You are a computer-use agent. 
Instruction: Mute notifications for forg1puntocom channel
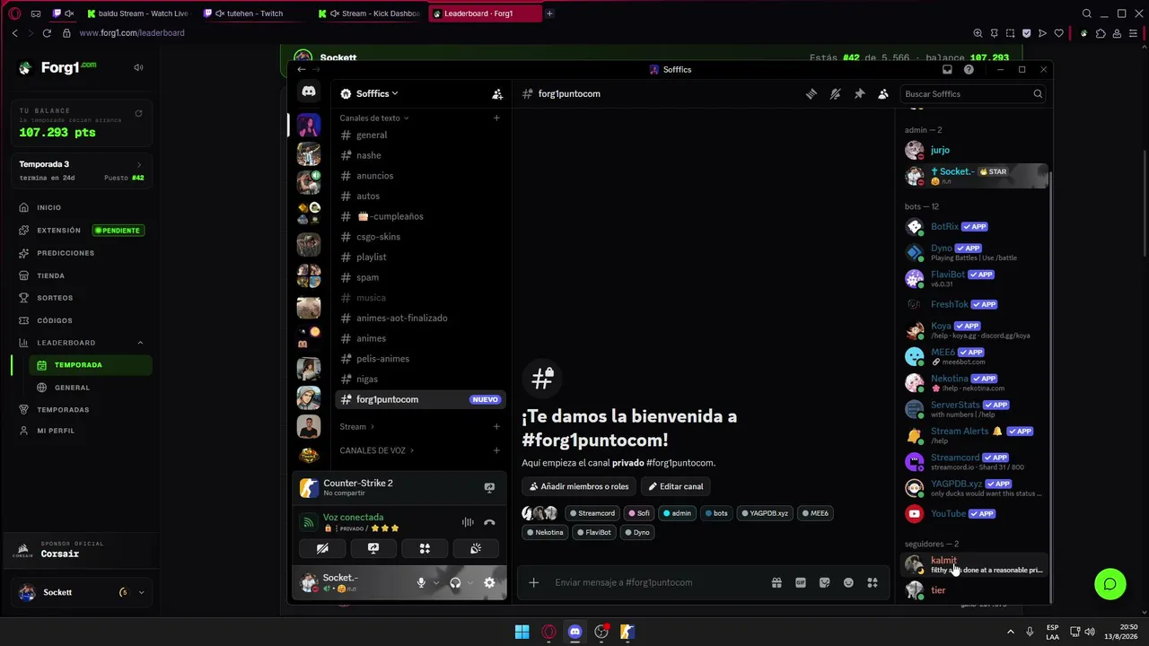point(835,93)
